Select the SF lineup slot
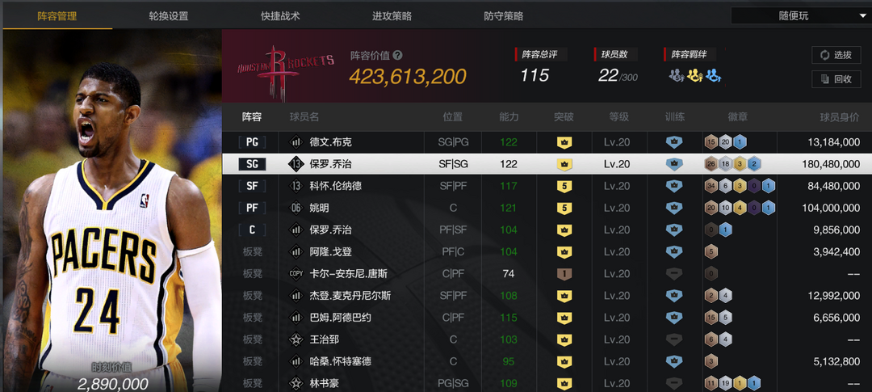The image size is (872, 392). coord(252,186)
